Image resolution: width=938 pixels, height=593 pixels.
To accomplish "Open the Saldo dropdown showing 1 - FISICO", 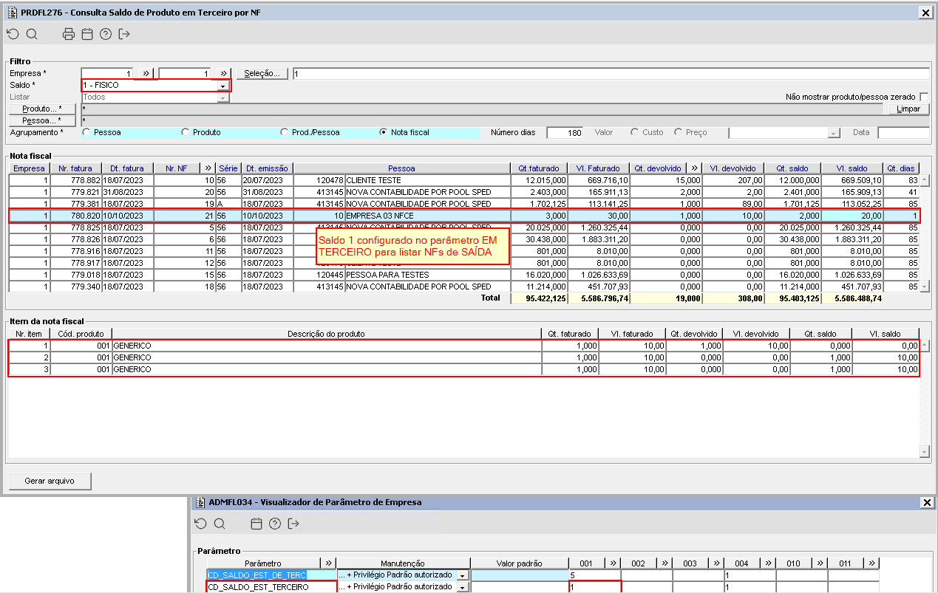I will 222,86.
